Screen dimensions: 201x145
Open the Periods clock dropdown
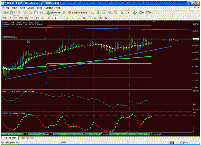[142, 13]
